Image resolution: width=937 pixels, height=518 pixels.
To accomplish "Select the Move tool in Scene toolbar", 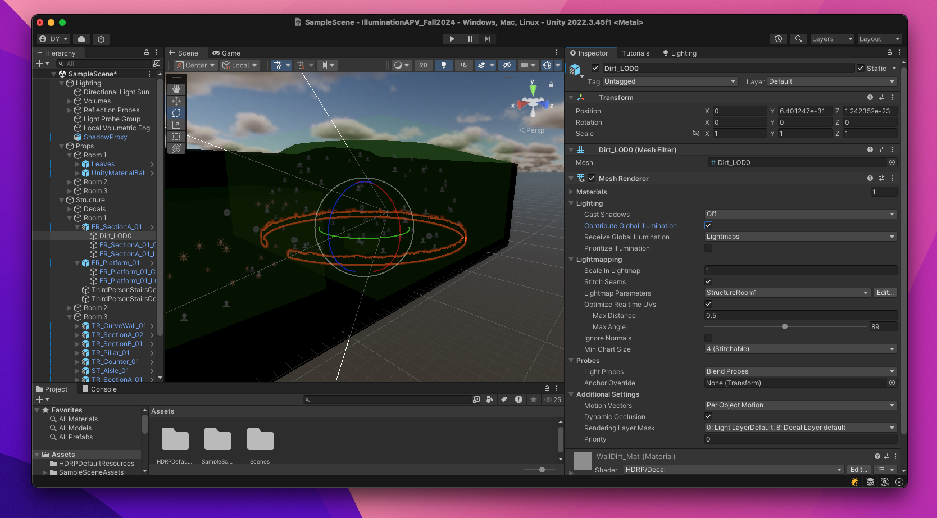I will click(176, 101).
